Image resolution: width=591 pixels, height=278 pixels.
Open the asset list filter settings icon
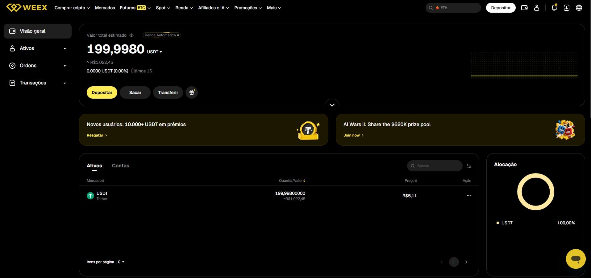pos(469,166)
